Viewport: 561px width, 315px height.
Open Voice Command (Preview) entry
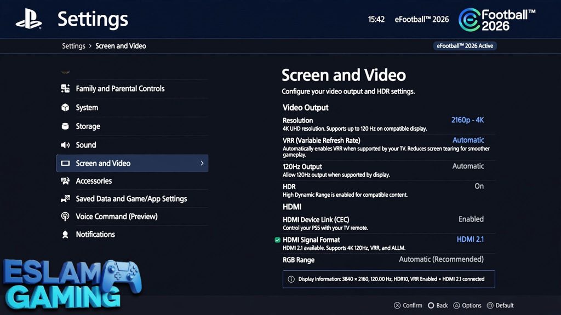click(133, 217)
